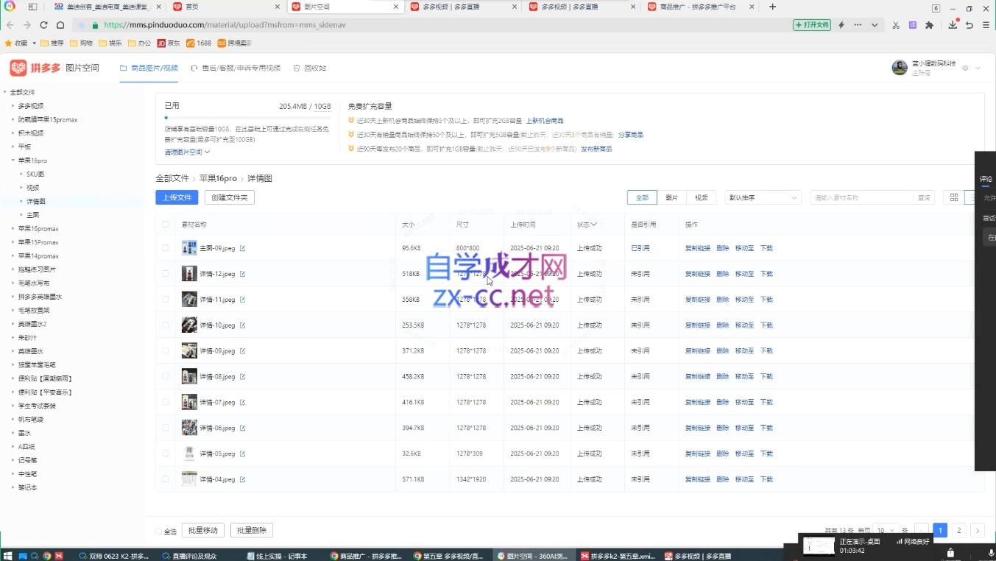Switch to 售后/客服/申诉专用视频 tab
Viewport: 996px width, 561px height.
tap(236, 68)
